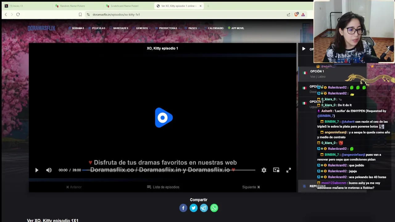Share episode on Telegram

tap(204, 208)
